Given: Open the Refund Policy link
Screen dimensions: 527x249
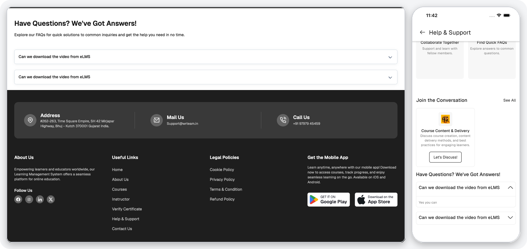Looking at the screenshot, I should click(222, 199).
